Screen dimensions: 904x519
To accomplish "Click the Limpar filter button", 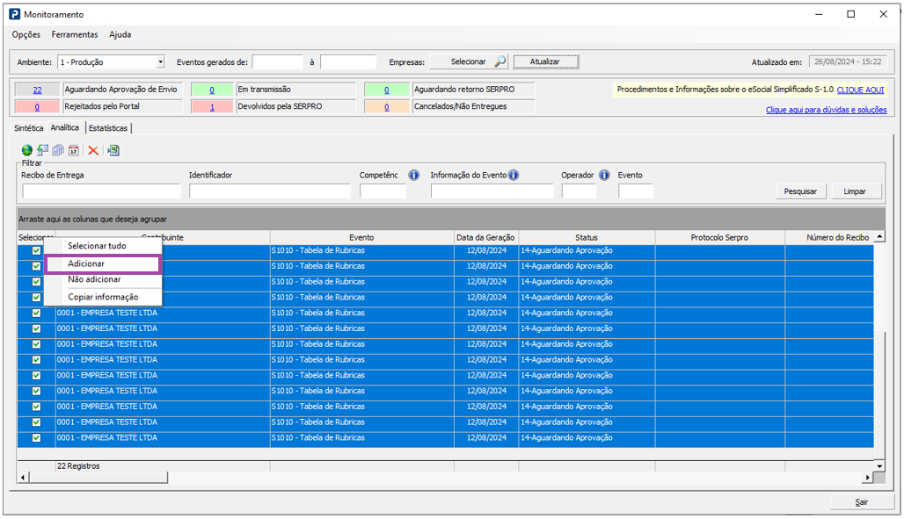I will 855,191.
